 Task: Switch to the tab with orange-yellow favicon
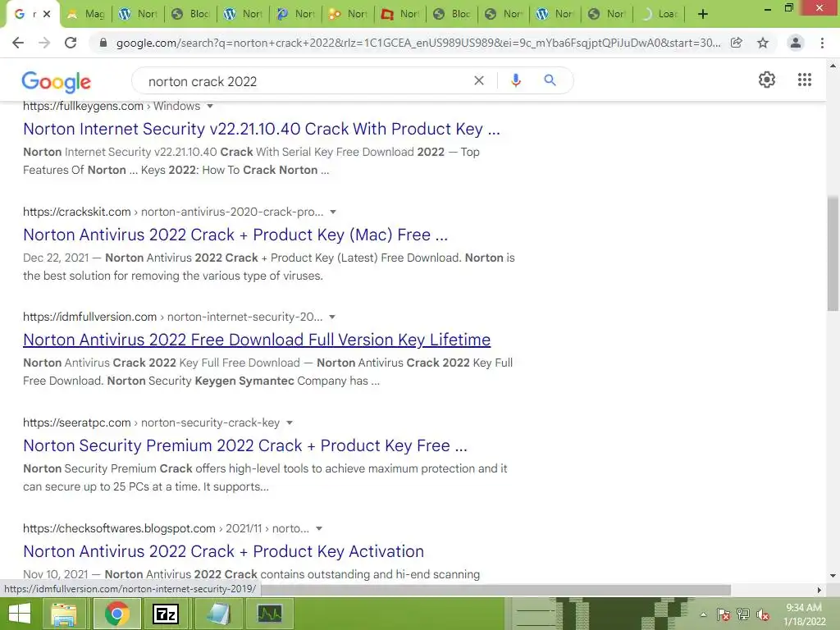[348, 14]
